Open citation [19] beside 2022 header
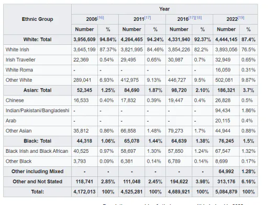268x205 pixels. click(x=241, y=18)
